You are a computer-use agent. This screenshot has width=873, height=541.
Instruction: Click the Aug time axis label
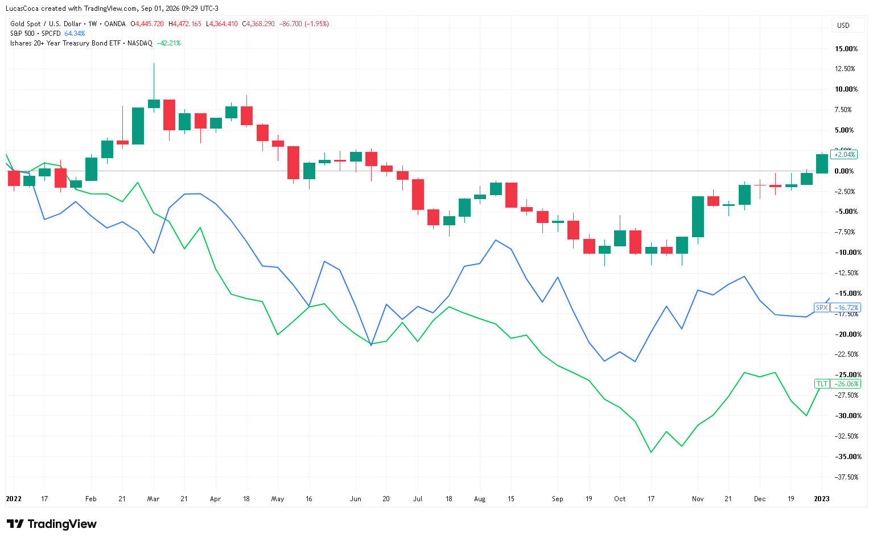[480, 499]
